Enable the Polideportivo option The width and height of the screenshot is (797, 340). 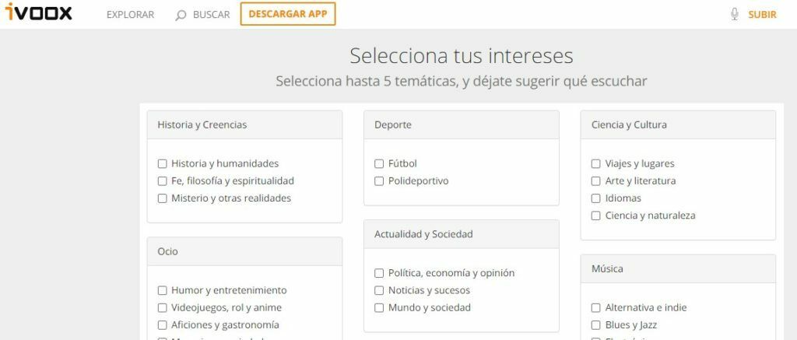(x=379, y=181)
